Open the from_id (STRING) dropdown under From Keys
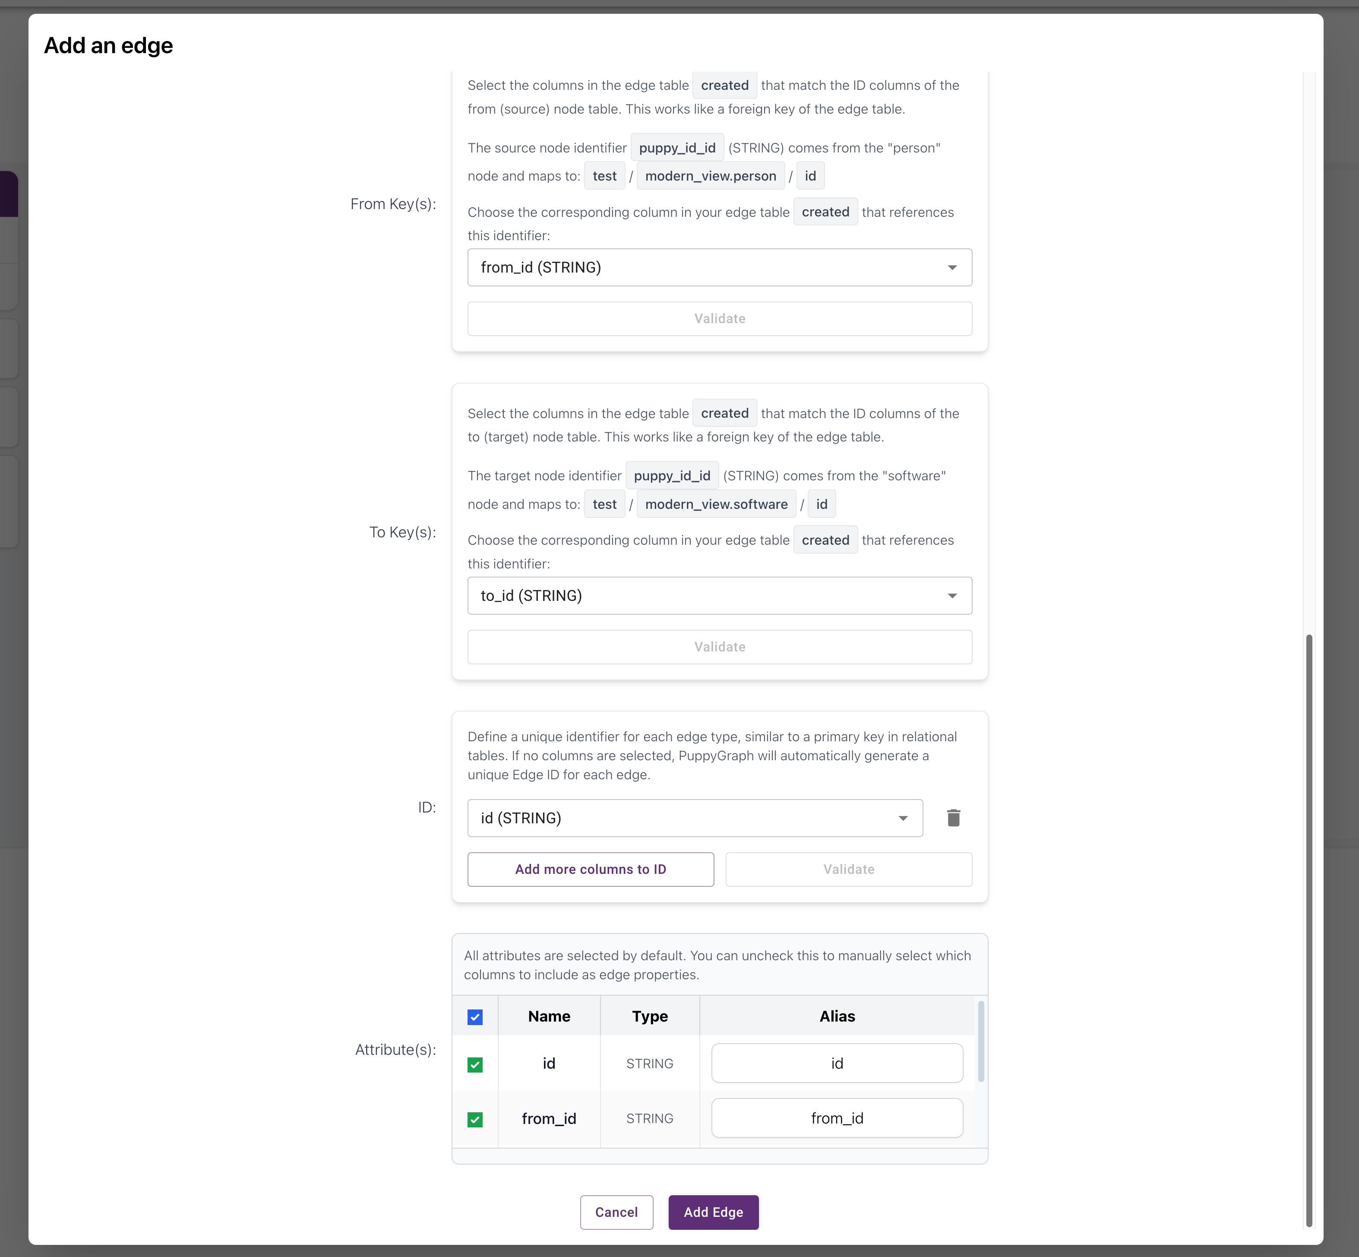 [x=719, y=267]
